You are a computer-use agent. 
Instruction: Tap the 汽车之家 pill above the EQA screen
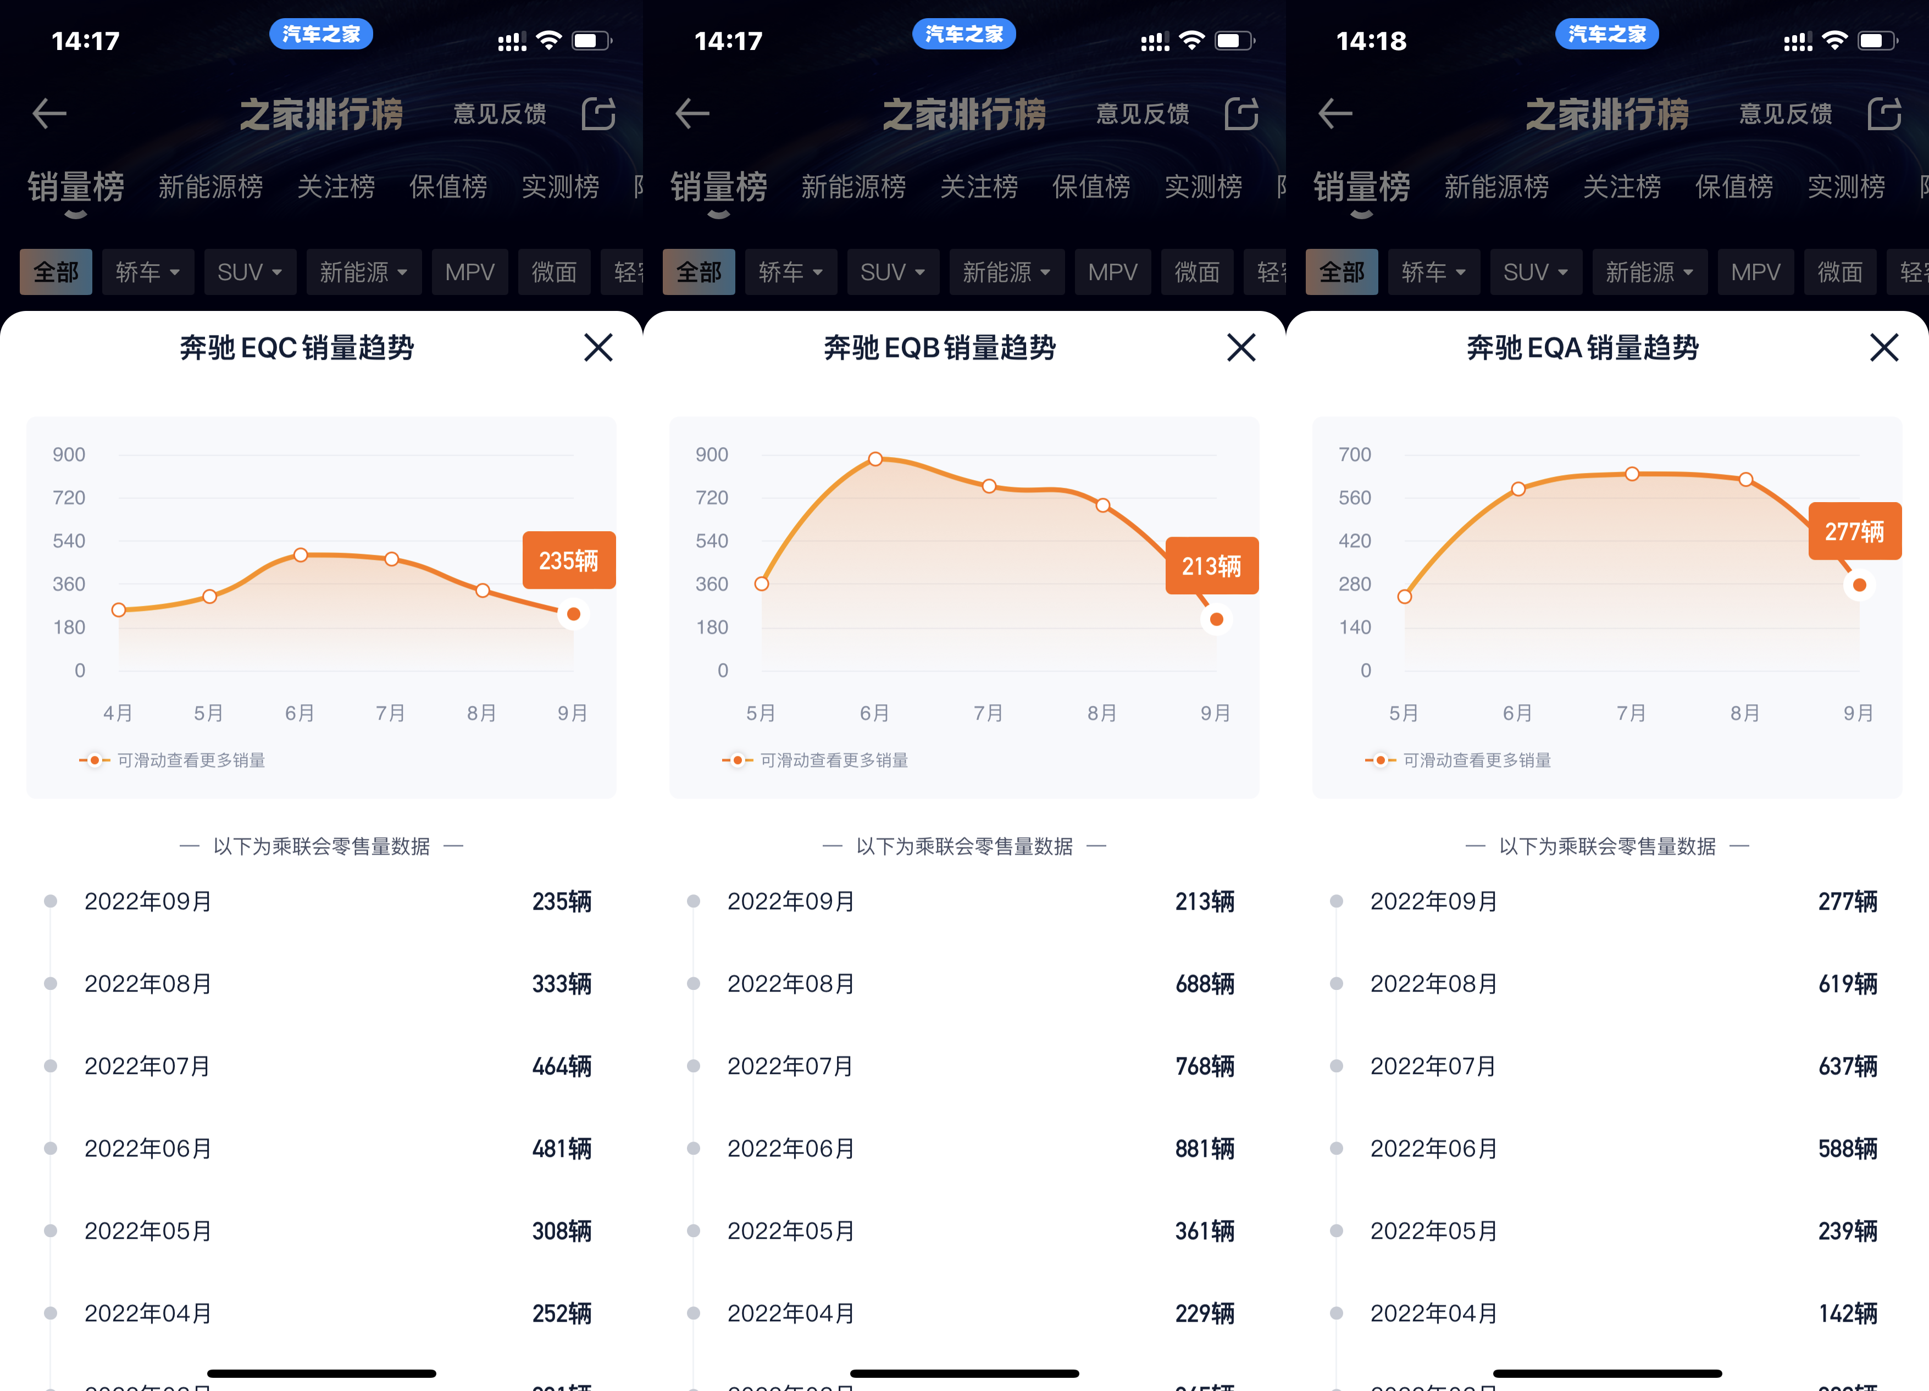coord(1608,34)
